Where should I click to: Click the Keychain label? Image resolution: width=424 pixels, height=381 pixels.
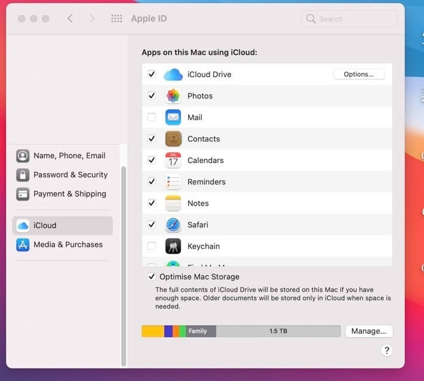204,247
